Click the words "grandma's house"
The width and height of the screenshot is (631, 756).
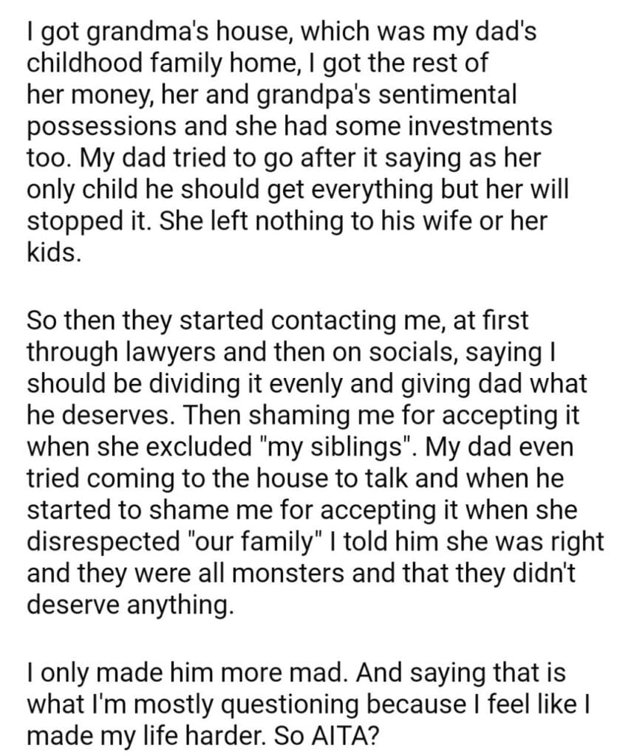click(150, 34)
